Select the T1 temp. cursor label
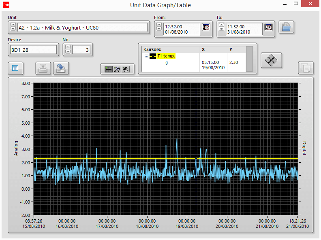The width and height of the screenshot is (321, 240). 166,56
